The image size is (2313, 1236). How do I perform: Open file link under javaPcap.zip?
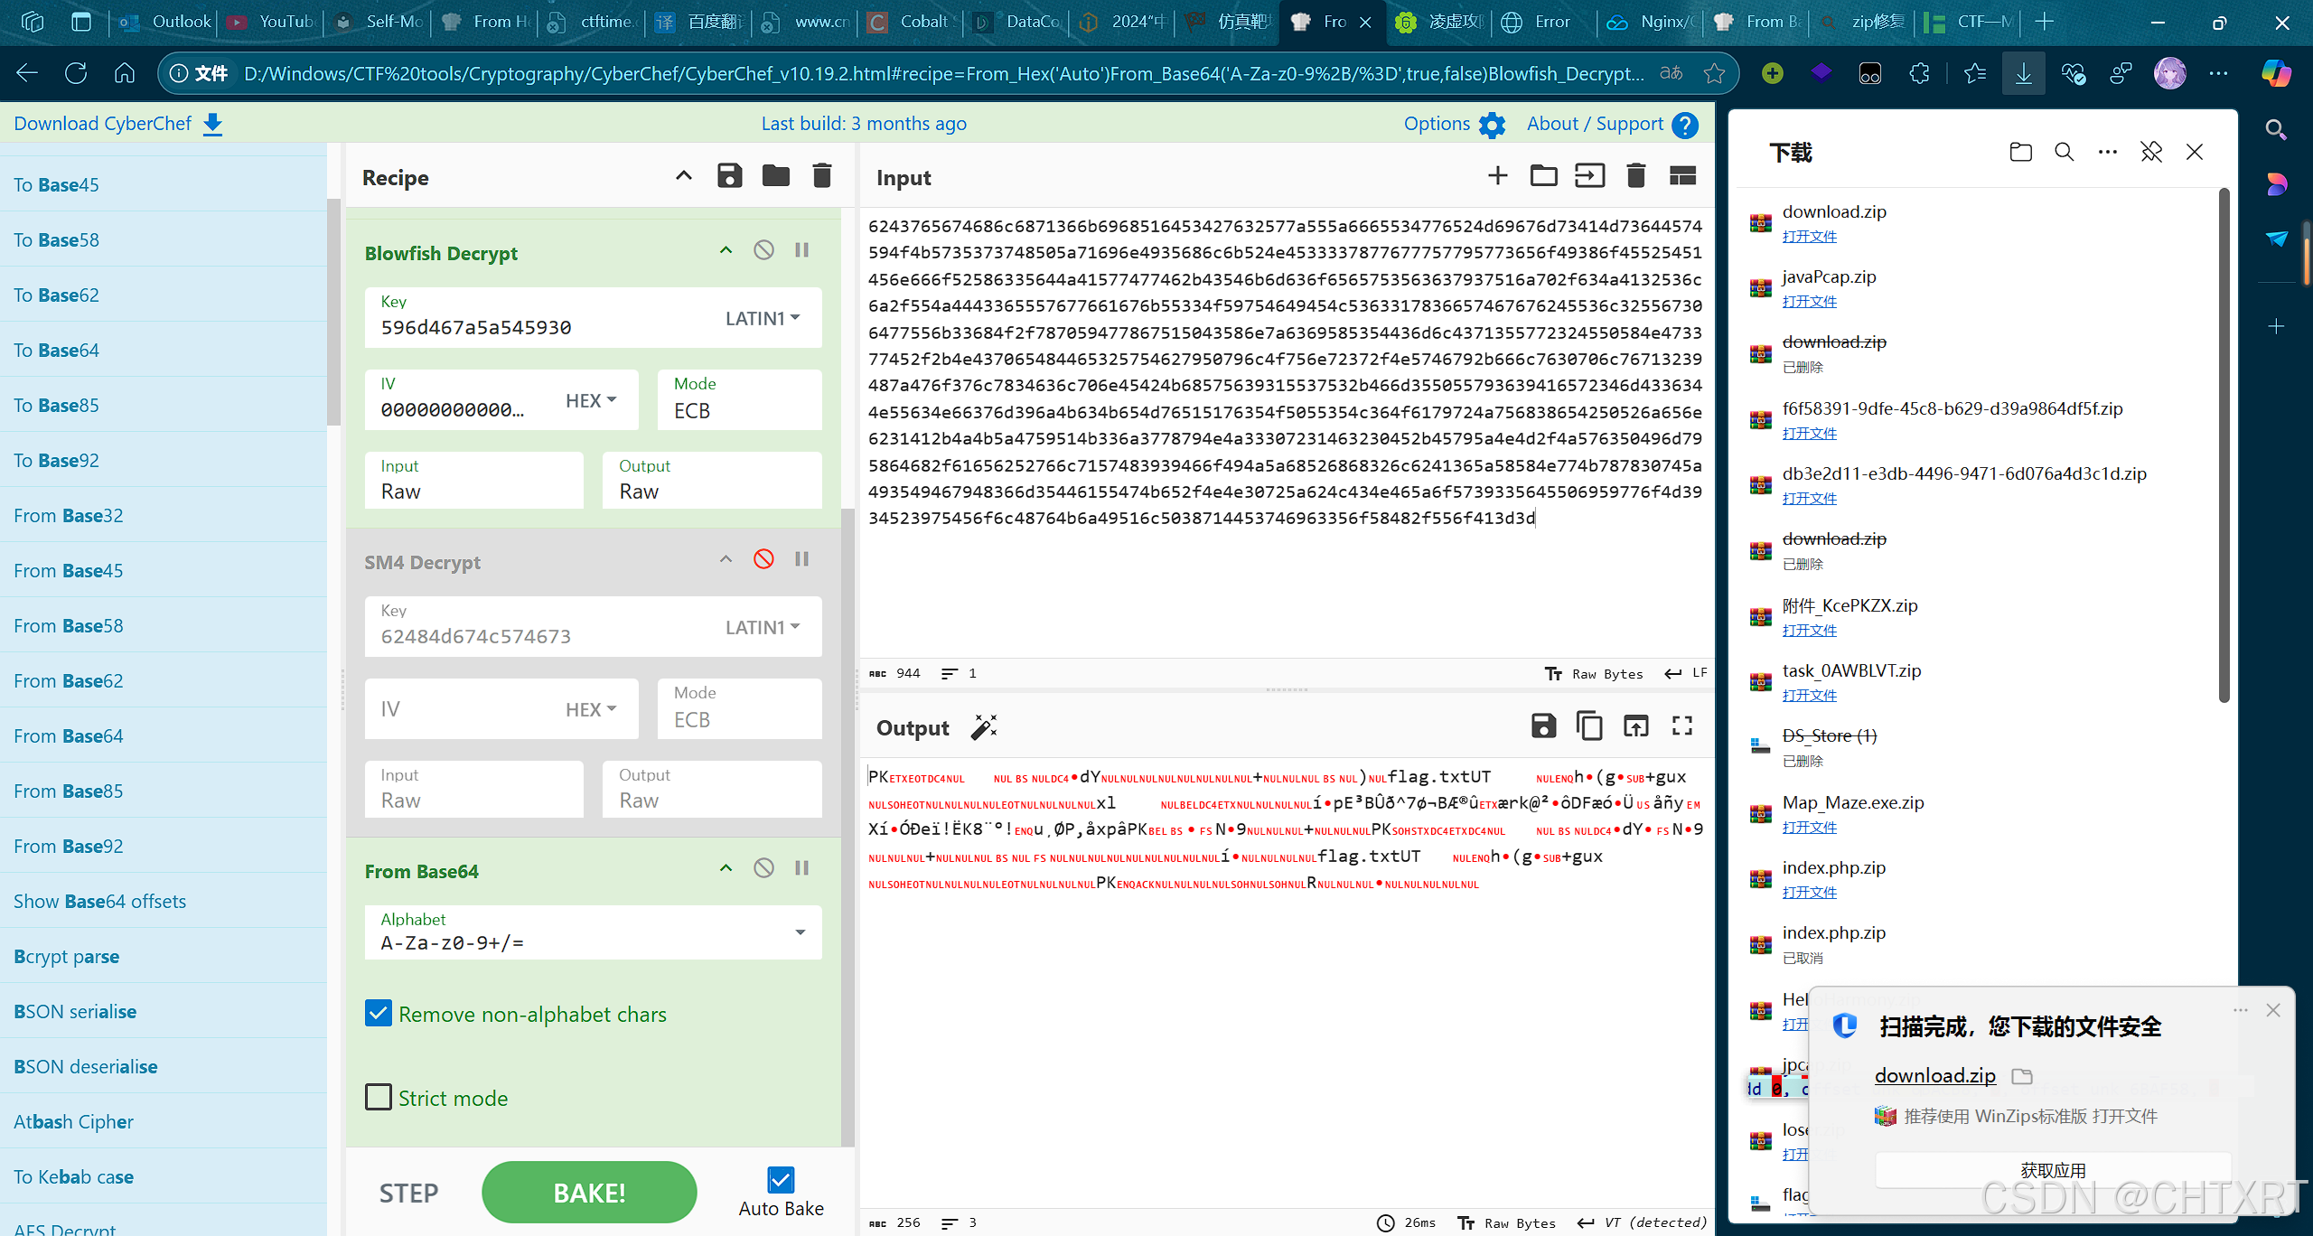1809,301
